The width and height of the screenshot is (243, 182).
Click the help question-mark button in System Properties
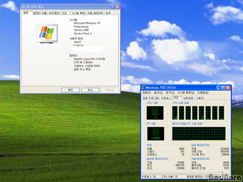(113, 7)
